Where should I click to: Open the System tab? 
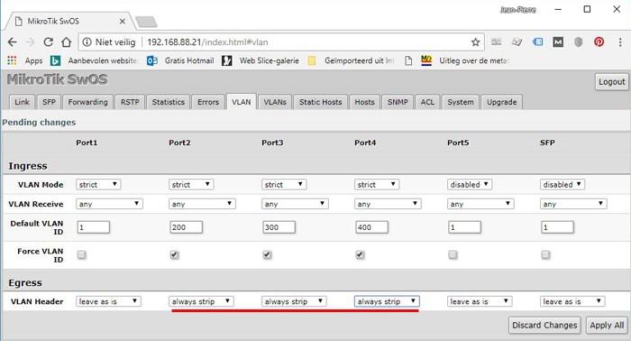pos(461,102)
